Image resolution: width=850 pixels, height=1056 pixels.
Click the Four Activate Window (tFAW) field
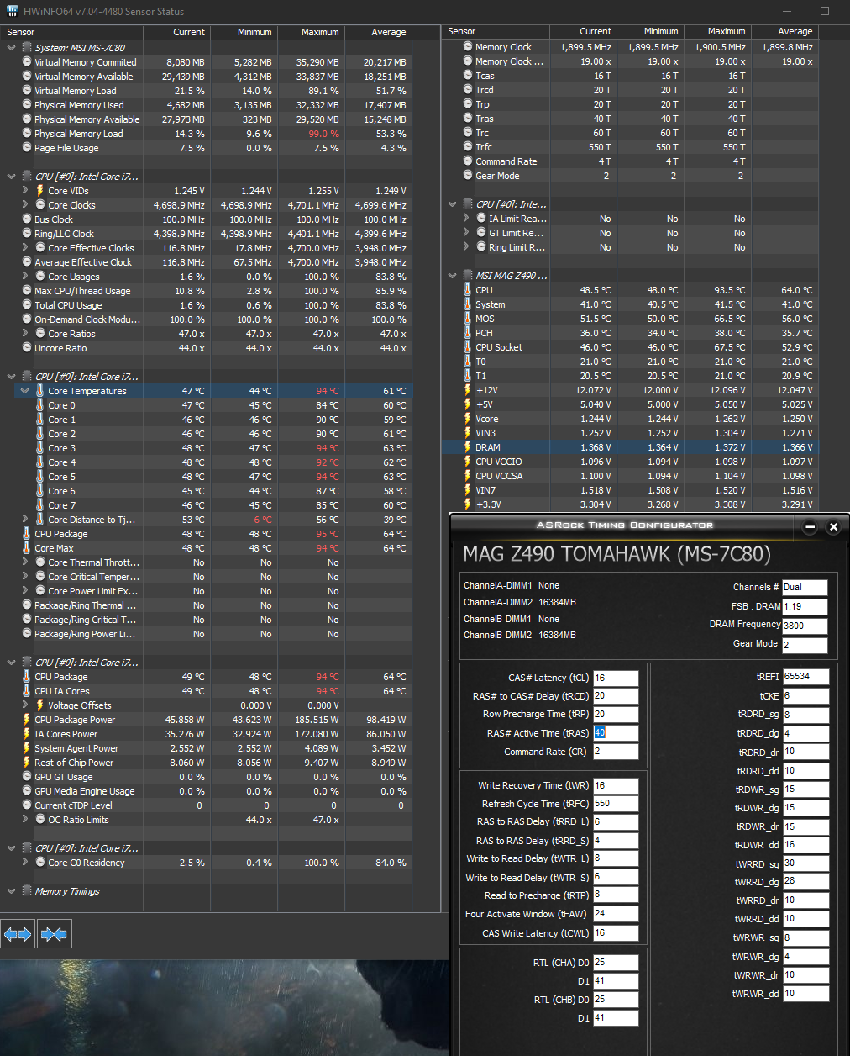click(616, 913)
